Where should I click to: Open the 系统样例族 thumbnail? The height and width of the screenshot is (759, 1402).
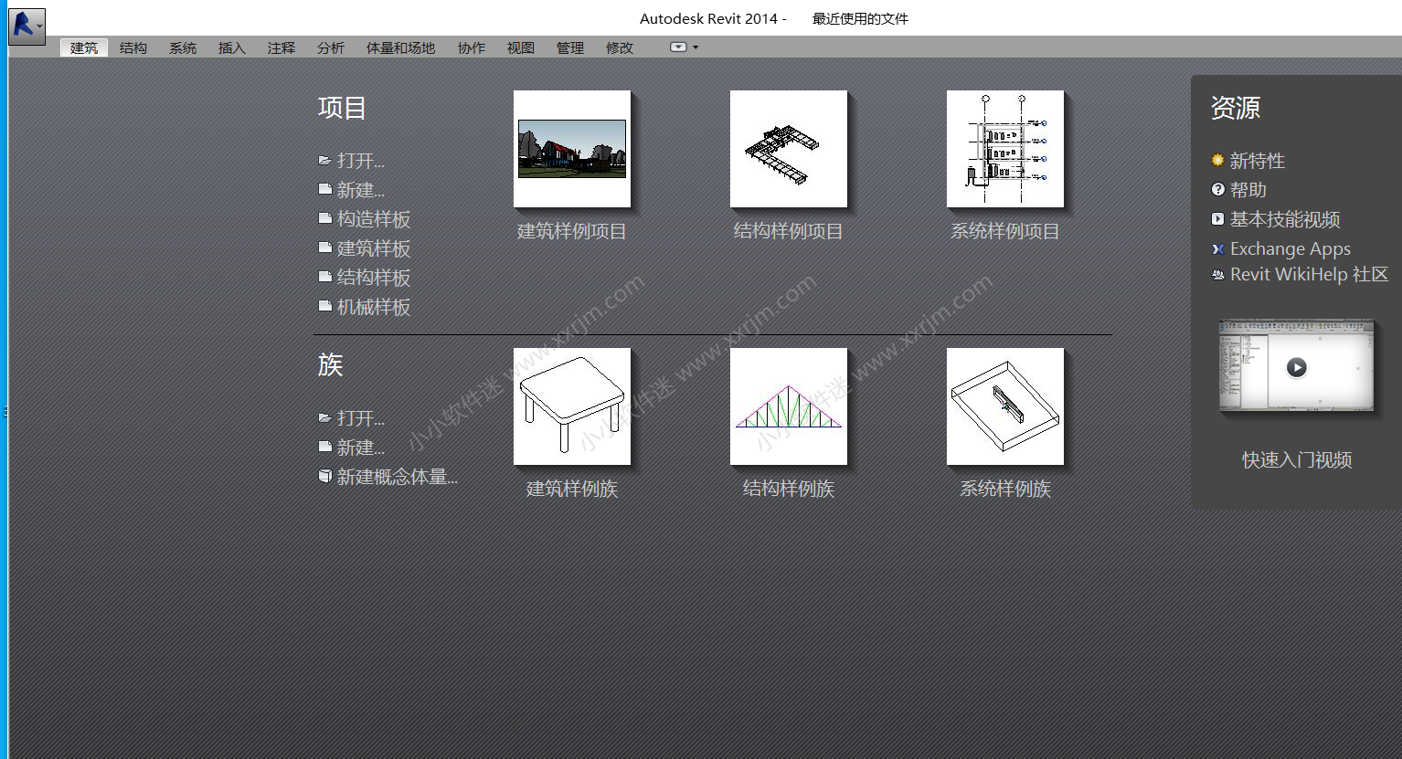[x=1005, y=406]
